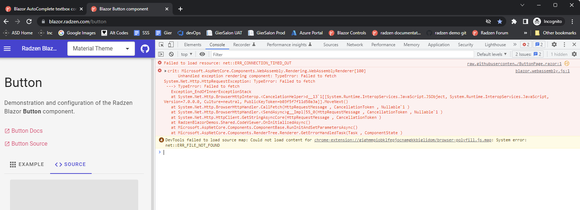Open the top JavaScript context selector
The width and height of the screenshot is (580, 210).
coord(187,54)
